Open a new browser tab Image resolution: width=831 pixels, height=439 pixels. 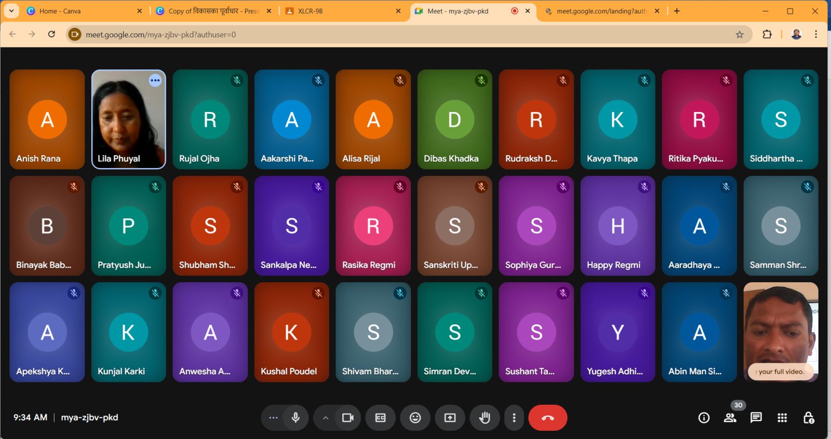[677, 11]
